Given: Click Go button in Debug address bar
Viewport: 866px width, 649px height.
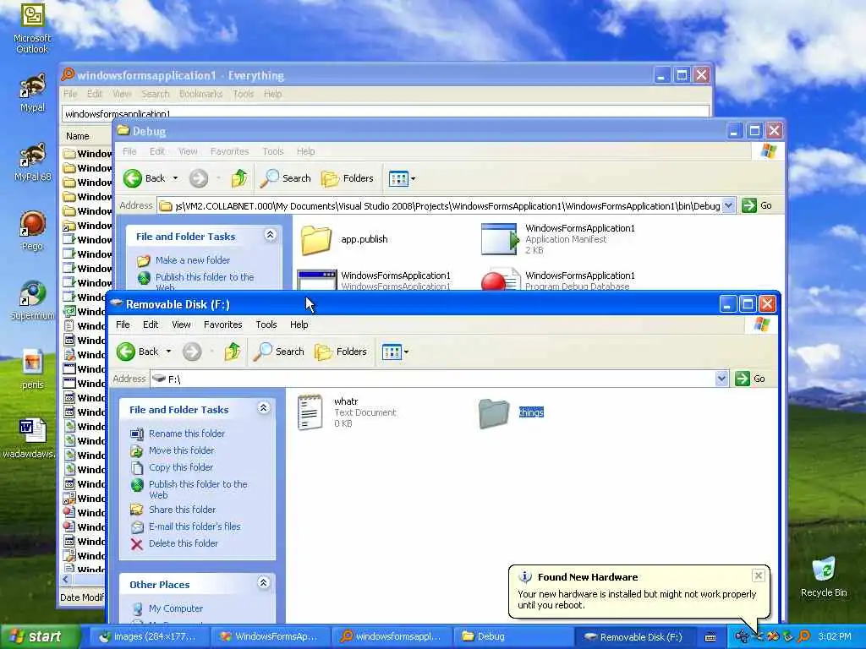Looking at the screenshot, I should [x=758, y=205].
